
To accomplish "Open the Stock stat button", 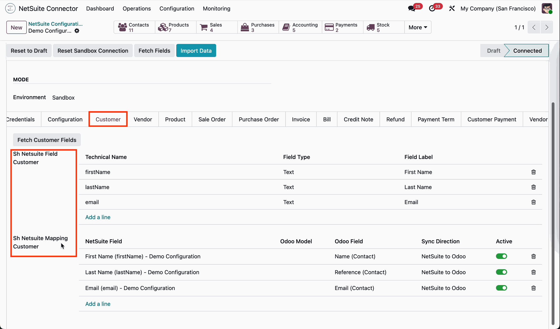I will 384,27.
